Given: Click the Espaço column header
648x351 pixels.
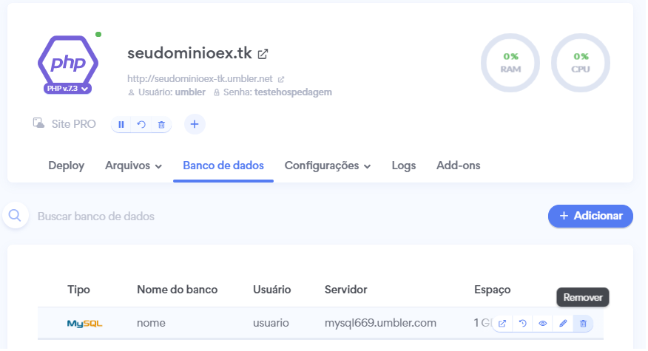Looking at the screenshot, I should (x=492, y=290).
